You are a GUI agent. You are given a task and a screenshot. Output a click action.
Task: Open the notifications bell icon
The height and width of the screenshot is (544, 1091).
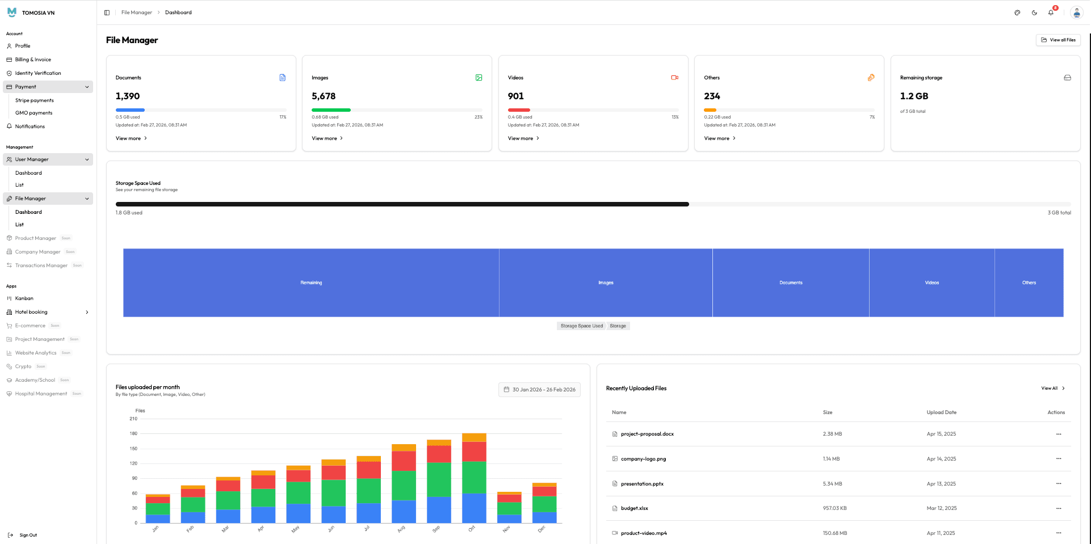(x=1051, y=12)
